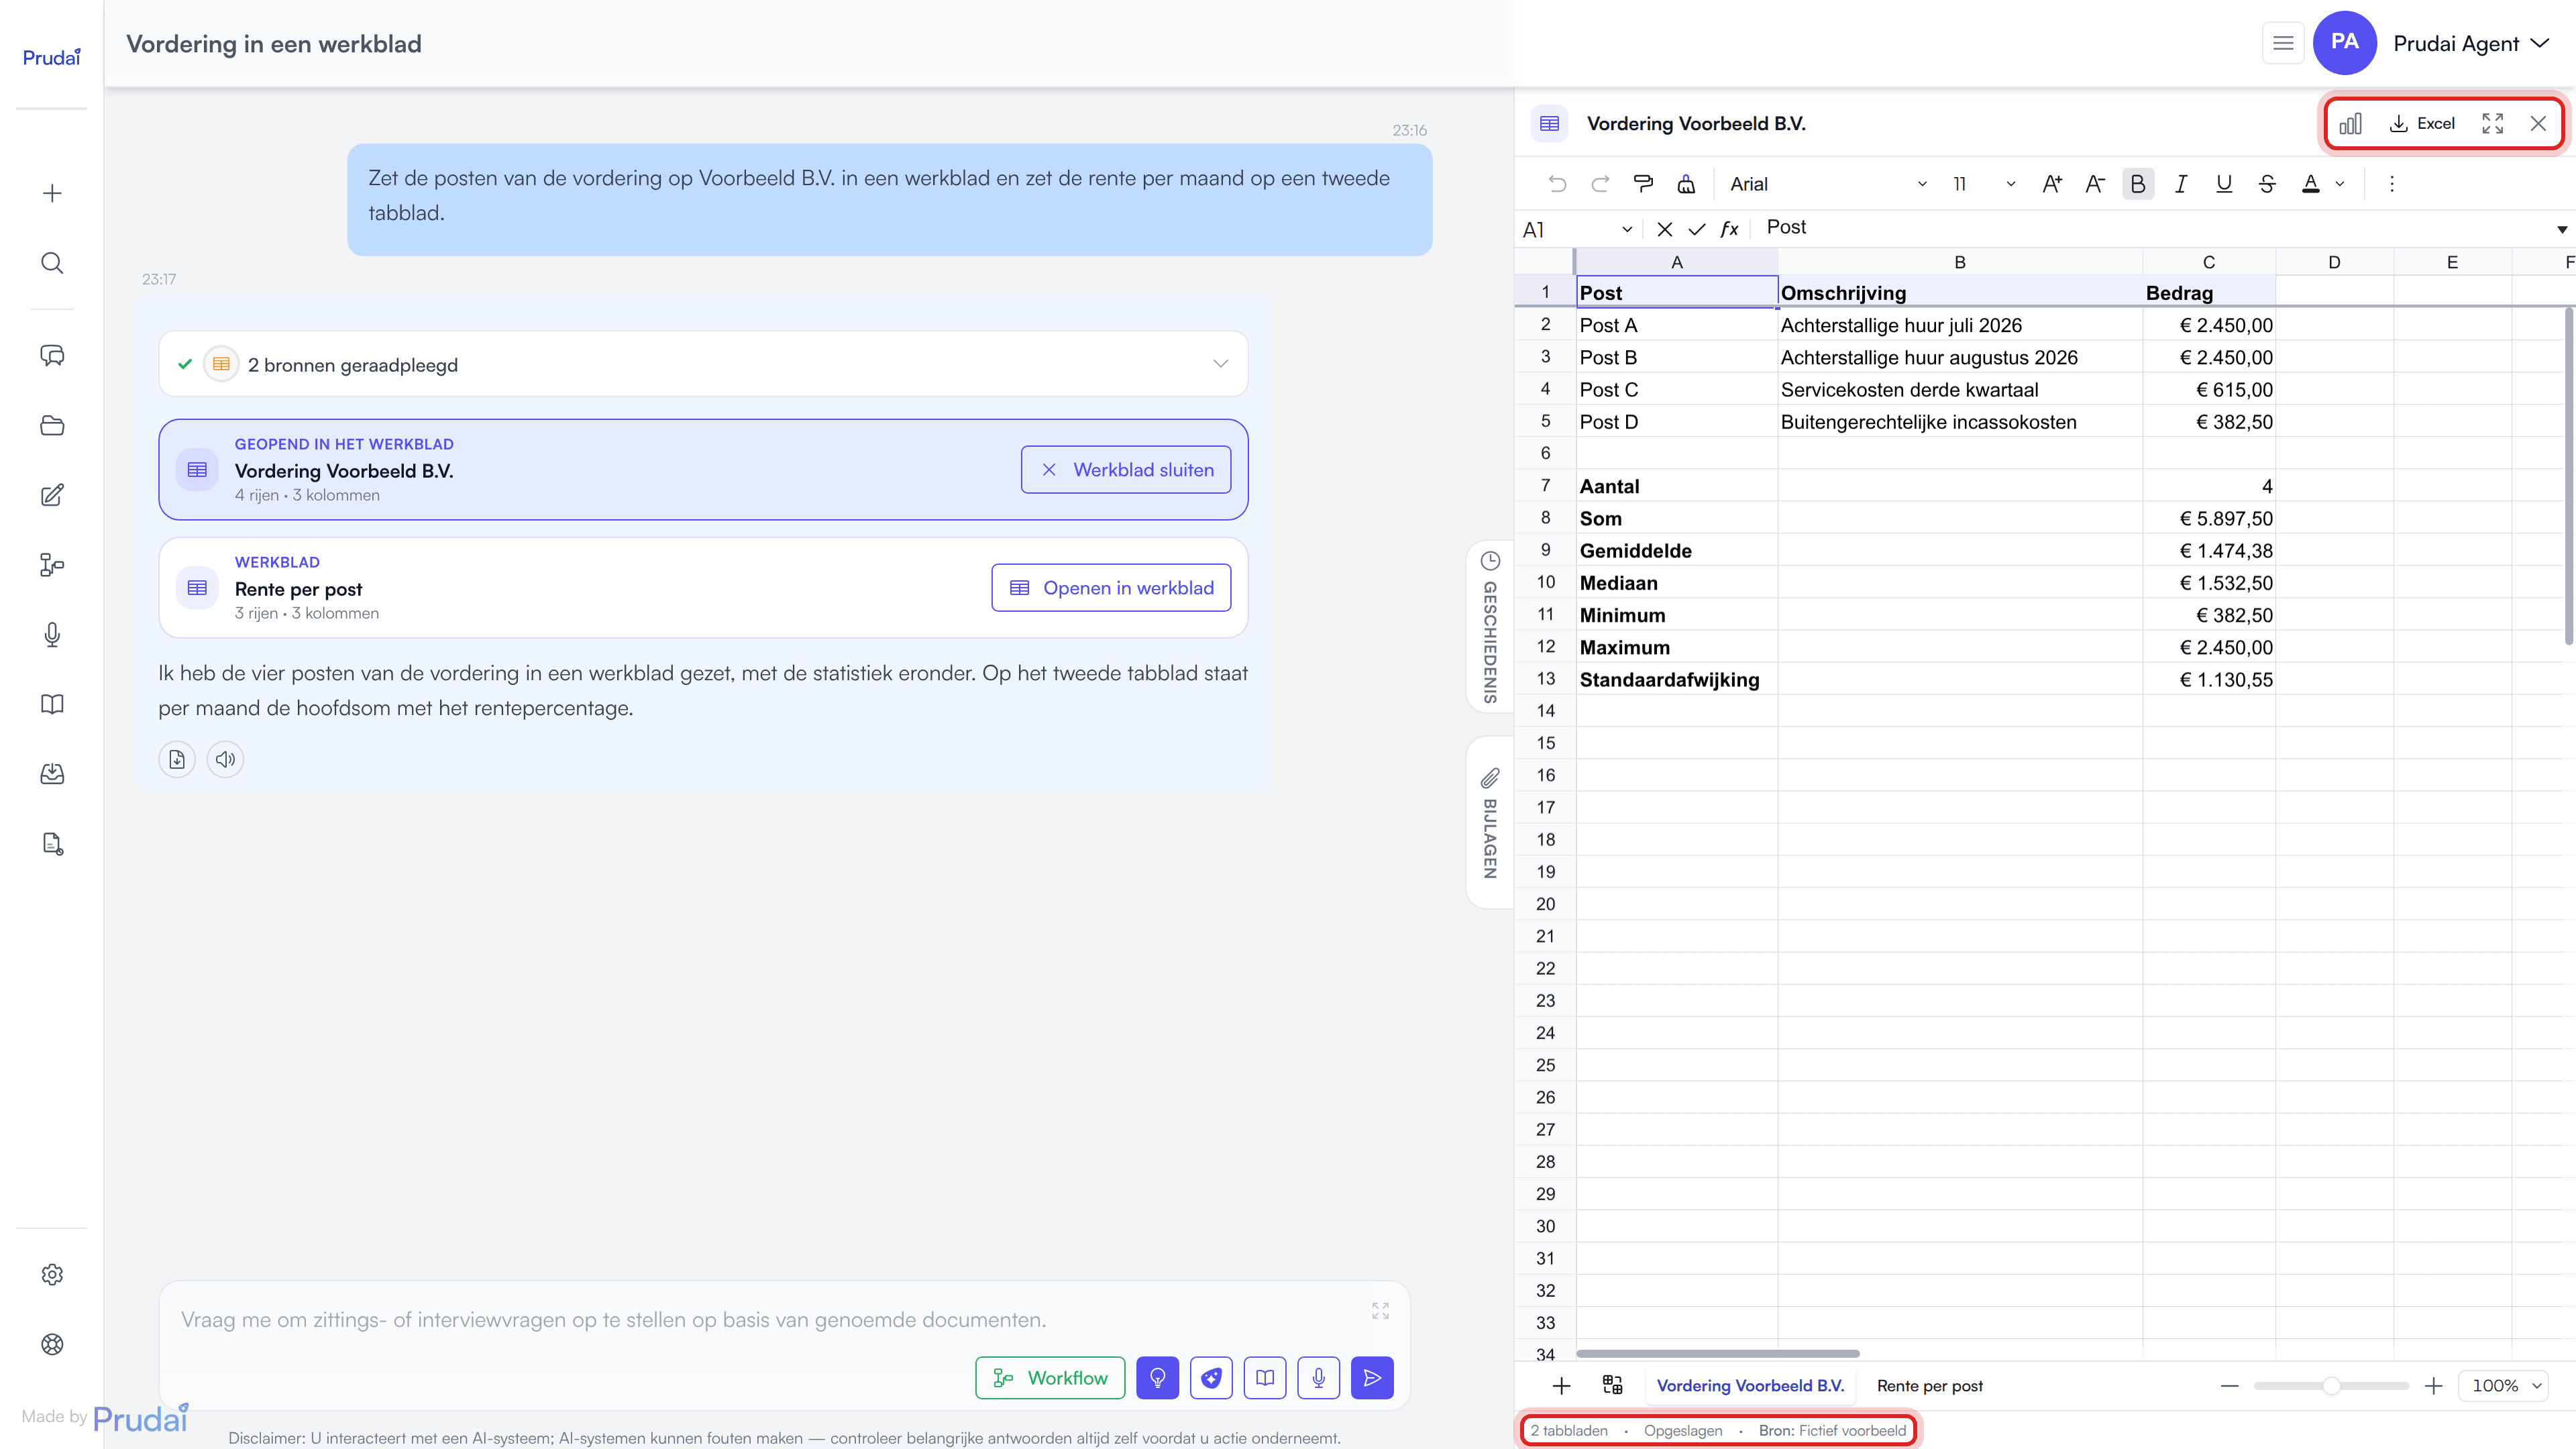This screenshot has width=2576, height=1449.
Task: Open the A1 cell name box dropdown
Action: [x=1627, y=230]
